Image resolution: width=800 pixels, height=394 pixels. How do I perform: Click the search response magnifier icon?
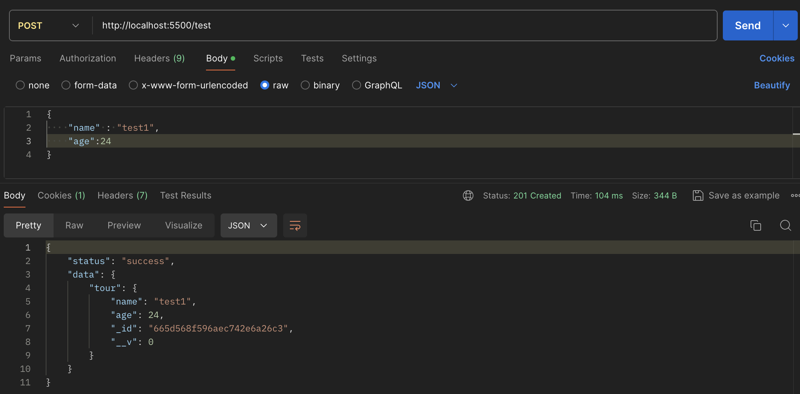click(785, 225)
